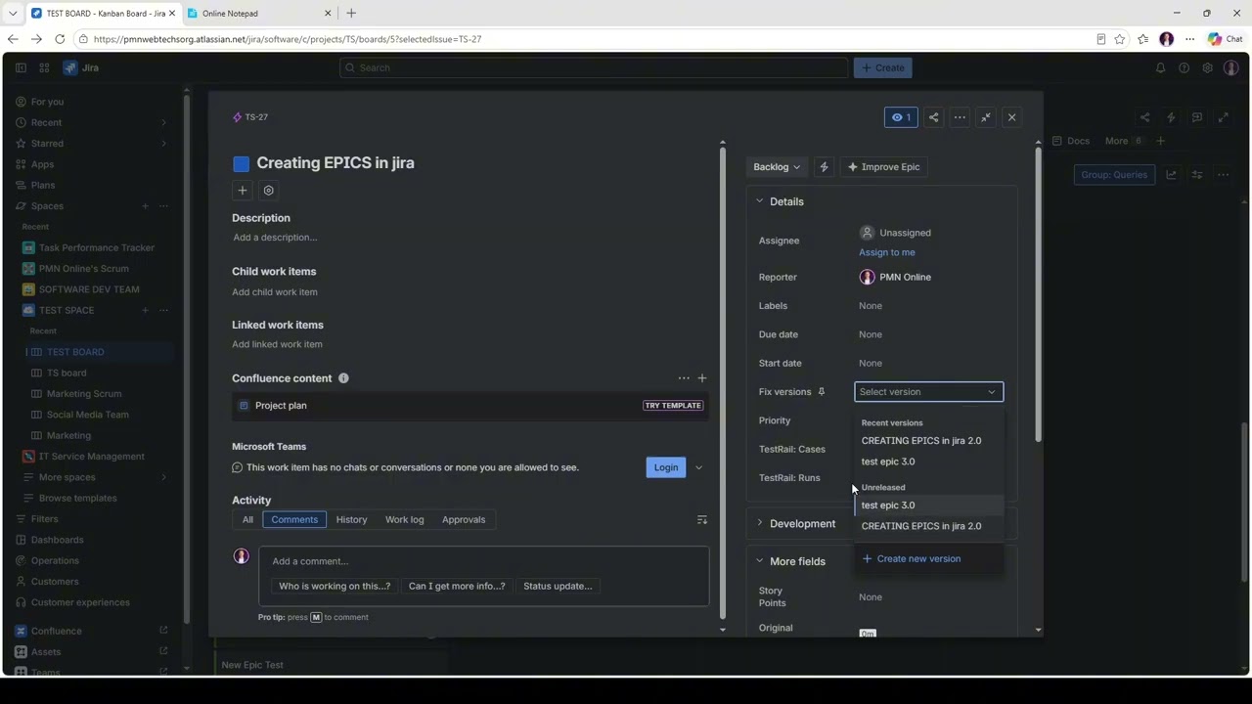Open the Backlog status dropdown
This screenshot has width=1252, height=704.
pyautogui.click(x=777, y=167)
